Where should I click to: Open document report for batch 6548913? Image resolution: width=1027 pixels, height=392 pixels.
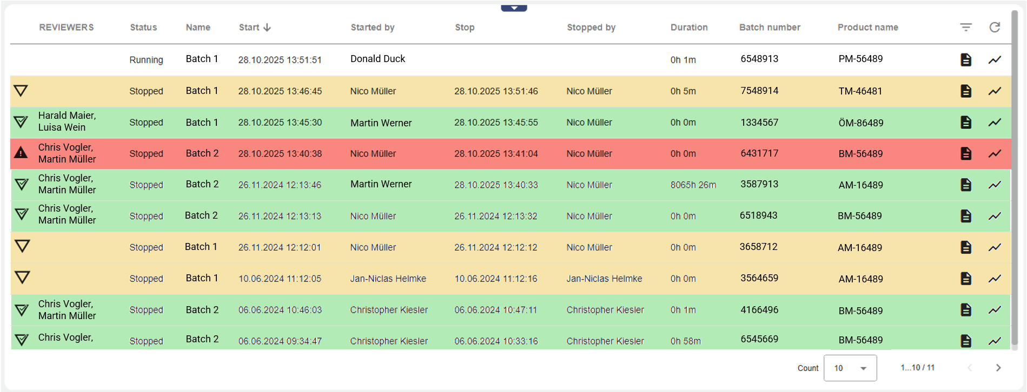(x=965, y=59)
